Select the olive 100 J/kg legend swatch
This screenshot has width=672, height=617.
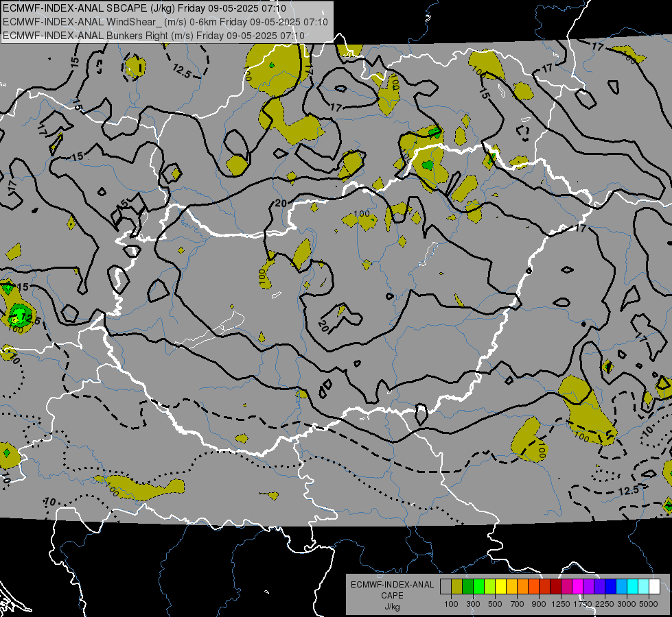457,586
